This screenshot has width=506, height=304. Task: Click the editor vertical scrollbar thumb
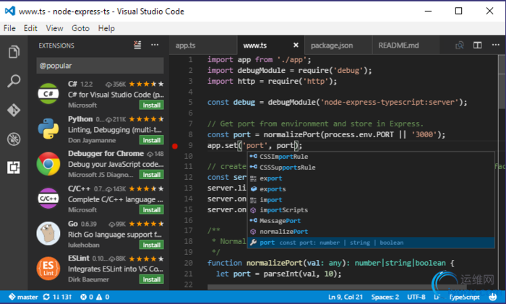click(x=502, y=82)
